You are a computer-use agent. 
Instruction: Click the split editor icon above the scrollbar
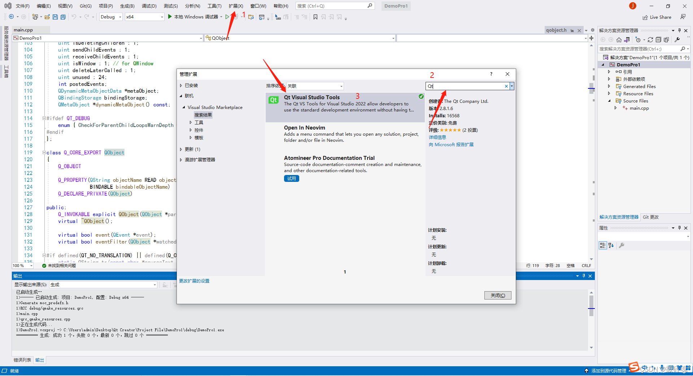(x=591, y=38)
